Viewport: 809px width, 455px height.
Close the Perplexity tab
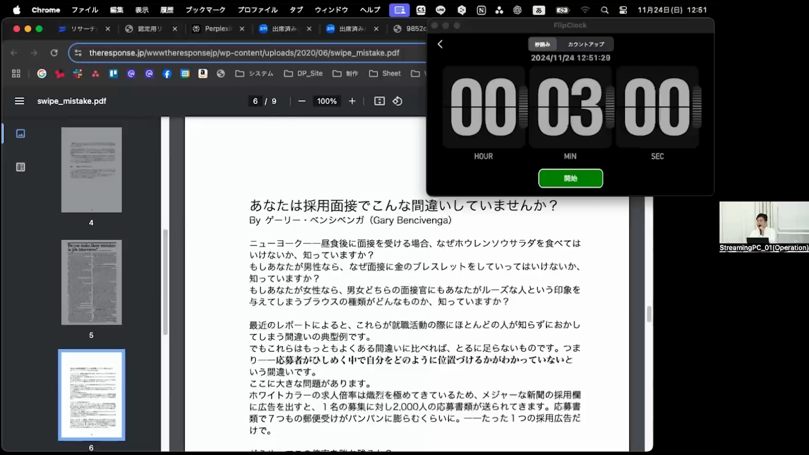(242, 29)
